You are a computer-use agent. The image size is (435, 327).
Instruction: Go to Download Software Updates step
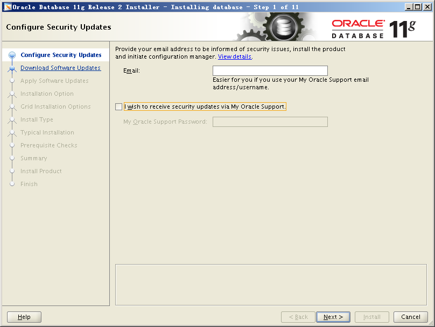pos(60,68)
